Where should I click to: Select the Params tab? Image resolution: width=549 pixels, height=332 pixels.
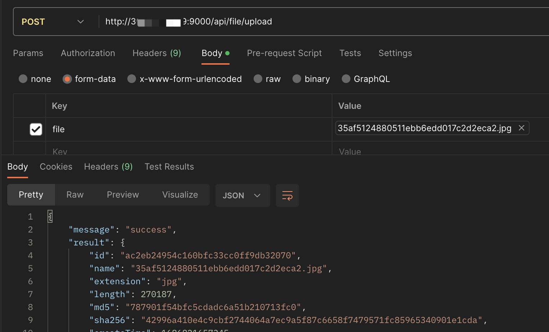[28, 53]
